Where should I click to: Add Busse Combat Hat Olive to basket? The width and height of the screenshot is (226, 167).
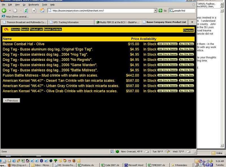[x=168, y=44]
